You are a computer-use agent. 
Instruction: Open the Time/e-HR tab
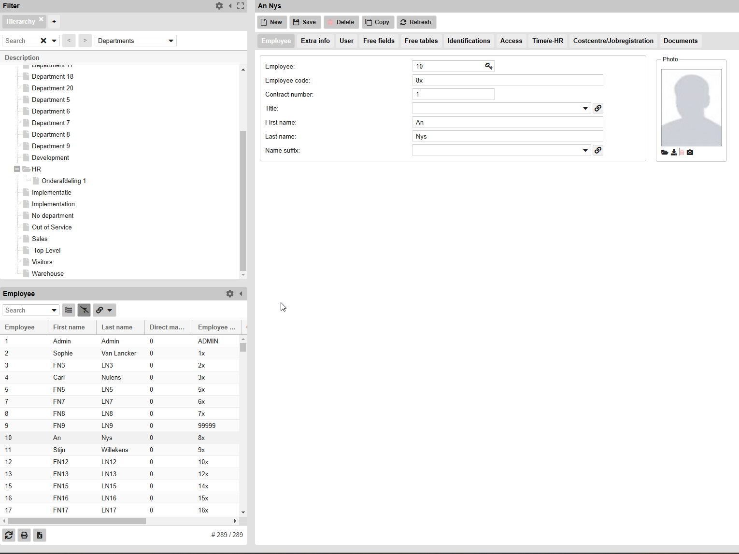click(547, 41)
